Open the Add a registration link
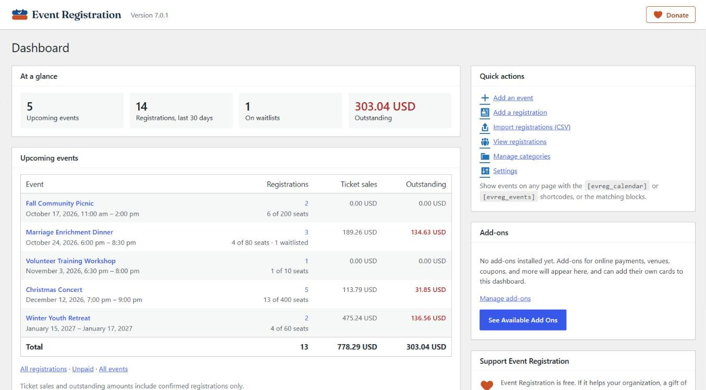 (x=520, y=113)
